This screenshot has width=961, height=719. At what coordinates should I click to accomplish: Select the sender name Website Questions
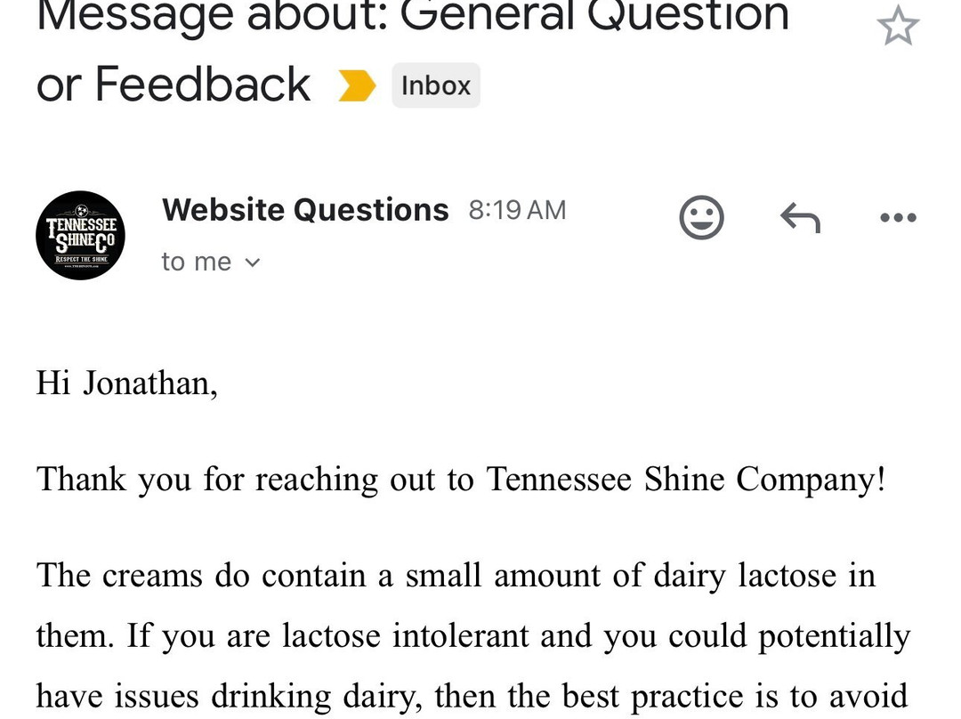(304, 209)
